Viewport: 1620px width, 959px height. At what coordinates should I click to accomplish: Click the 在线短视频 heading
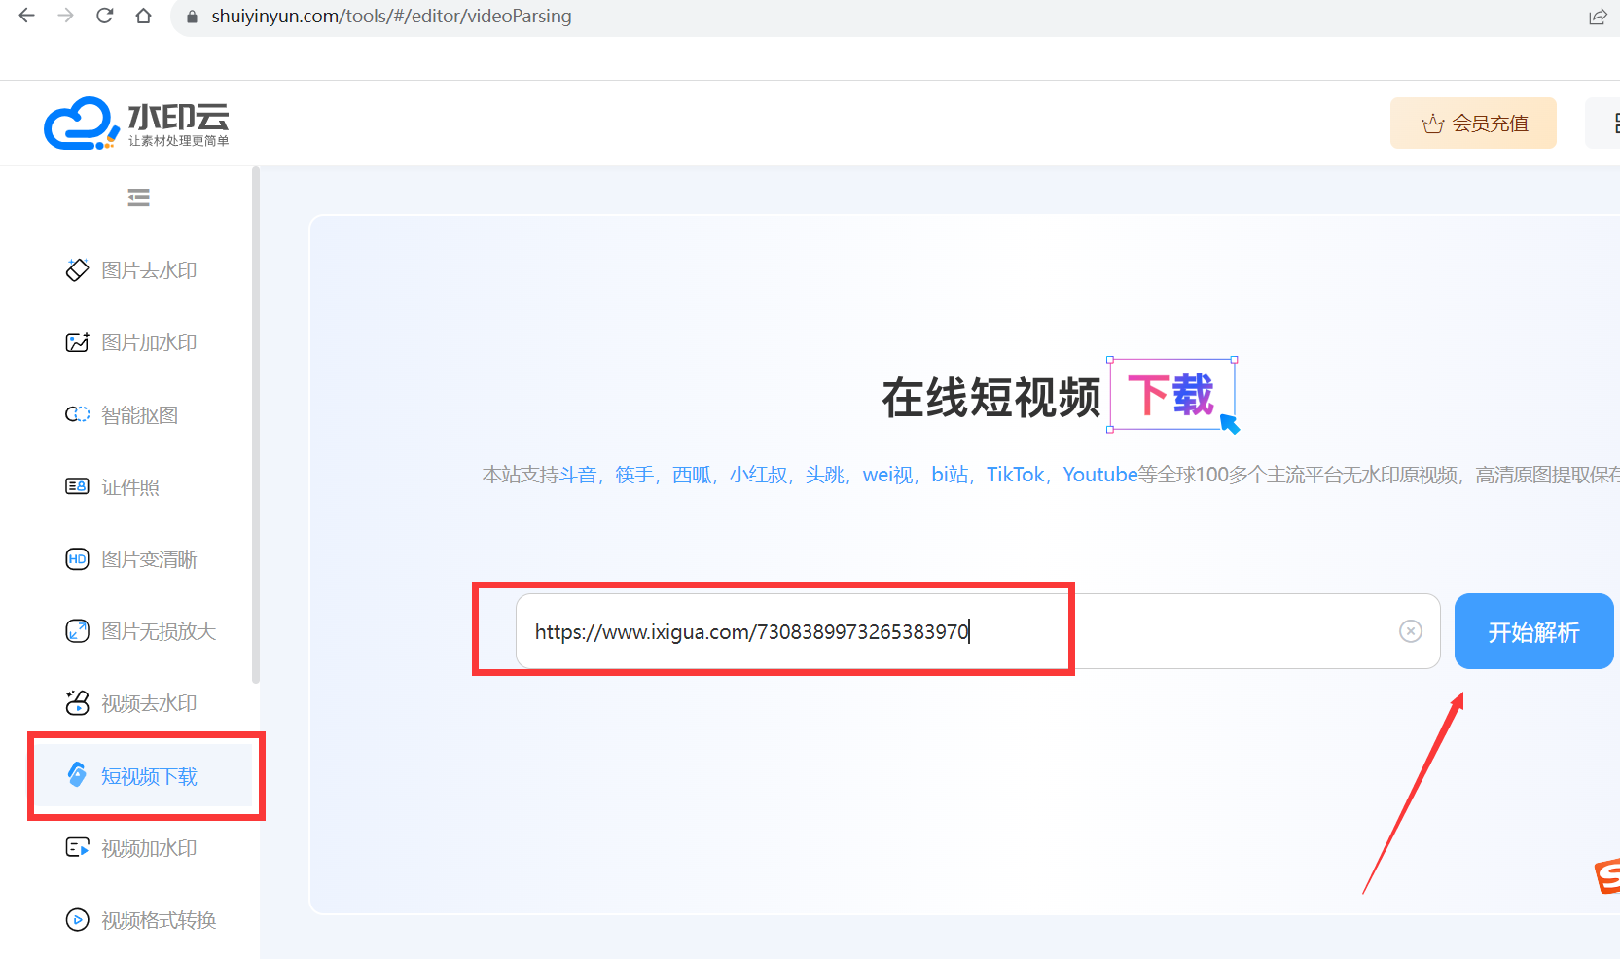click(x=990, y=398)
